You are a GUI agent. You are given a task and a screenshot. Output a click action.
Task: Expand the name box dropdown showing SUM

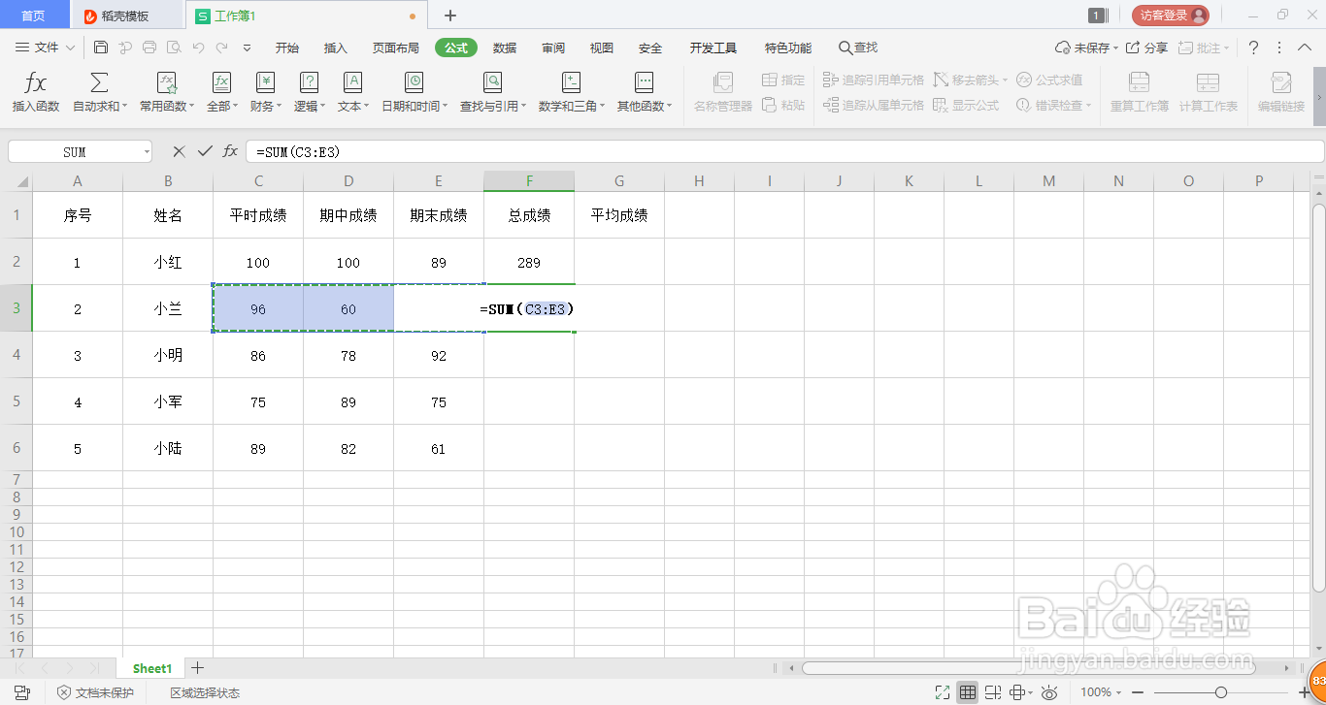[147, 151]
